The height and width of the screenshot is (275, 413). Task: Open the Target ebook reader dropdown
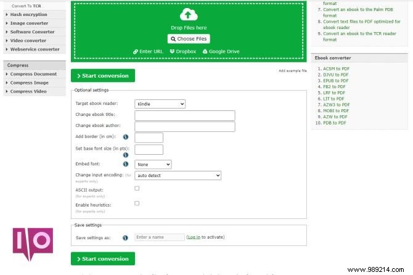(x=160, y=104)
